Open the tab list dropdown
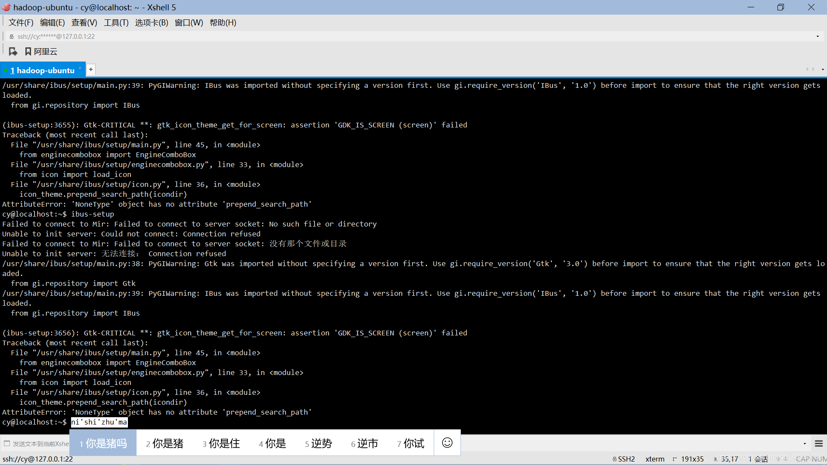The image size is (827, 465). pyautogui.click(x=823, y=69)
